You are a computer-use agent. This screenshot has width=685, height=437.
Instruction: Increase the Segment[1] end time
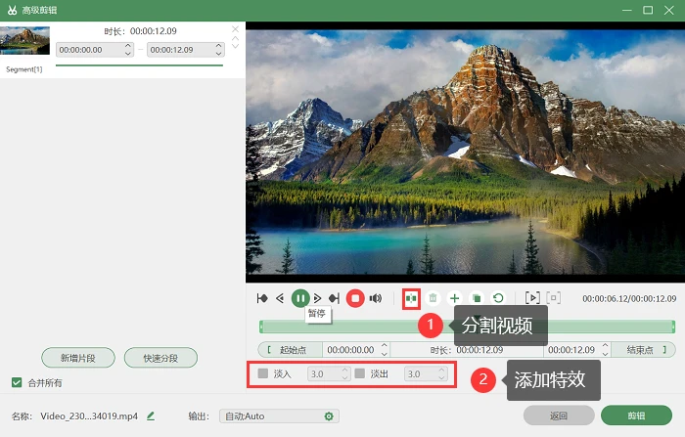pos(218,46)
